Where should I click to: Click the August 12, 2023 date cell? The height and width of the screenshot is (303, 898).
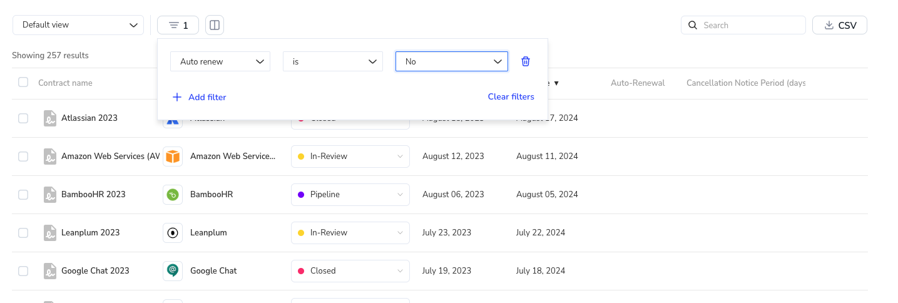[453, 157]
